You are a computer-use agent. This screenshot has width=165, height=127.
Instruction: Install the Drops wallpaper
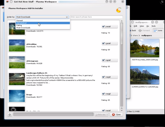point(110,94)
